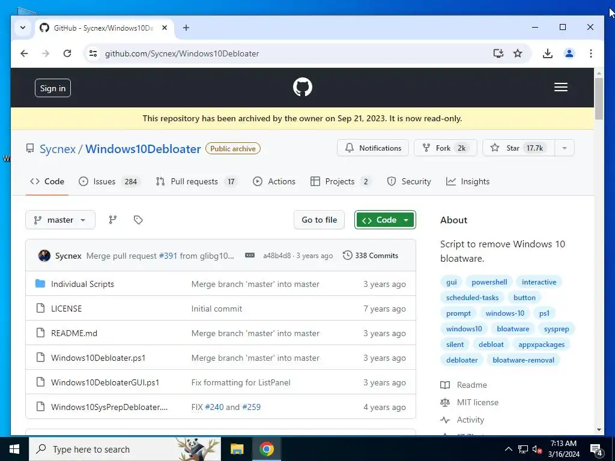The height and width of the screenshot is (461, 615).
Task: Open the Chrome profile avatar icon
Action: click(569, 53)
